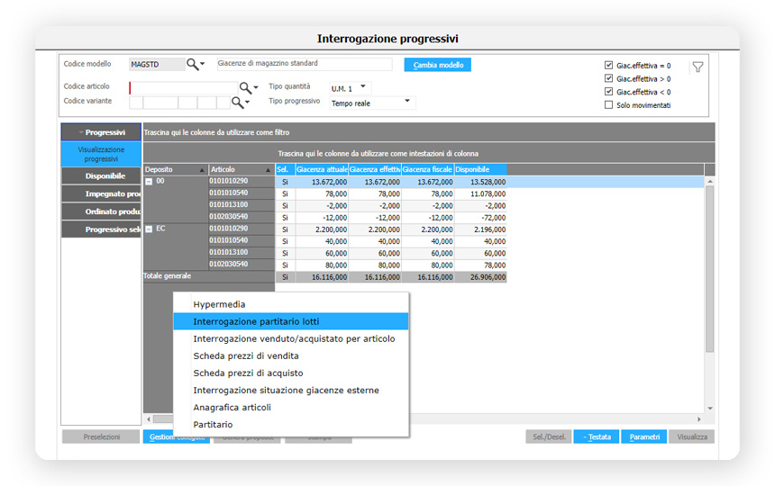
Task: Select Interrogazione situazione giacenze esterne
Action: (x=291, y=391)
